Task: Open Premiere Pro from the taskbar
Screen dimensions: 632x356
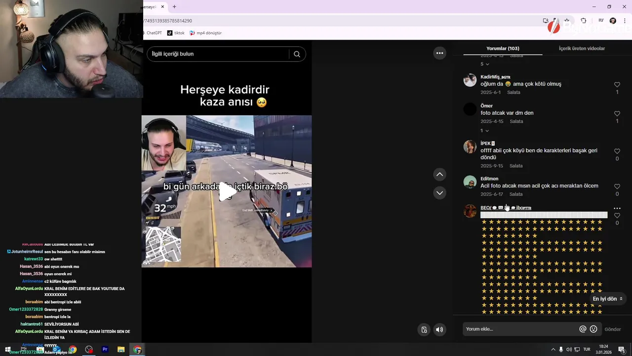Action: 105,350
